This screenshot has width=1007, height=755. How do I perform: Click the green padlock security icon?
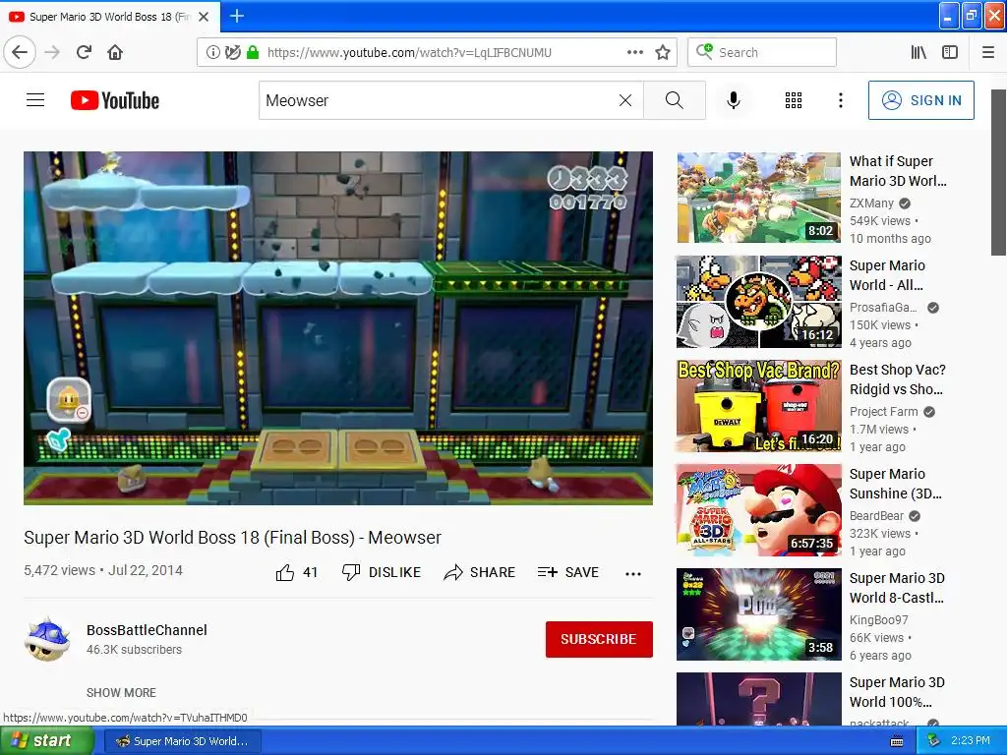pos(253,53)
